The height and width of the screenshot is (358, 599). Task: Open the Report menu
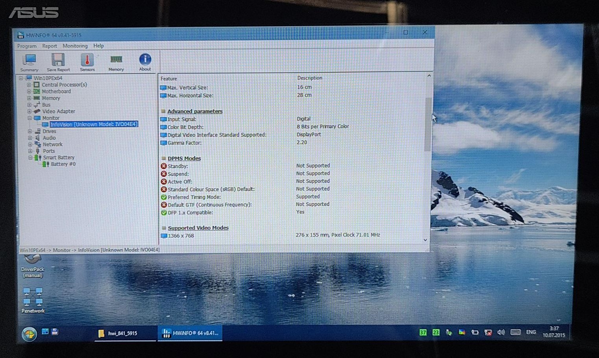tap(50, 46)
